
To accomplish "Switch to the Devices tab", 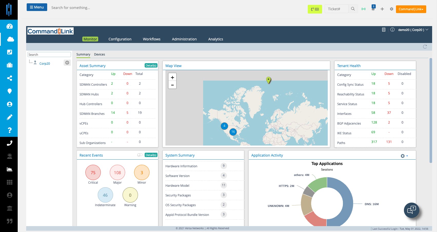I will [x=100, y=54].
